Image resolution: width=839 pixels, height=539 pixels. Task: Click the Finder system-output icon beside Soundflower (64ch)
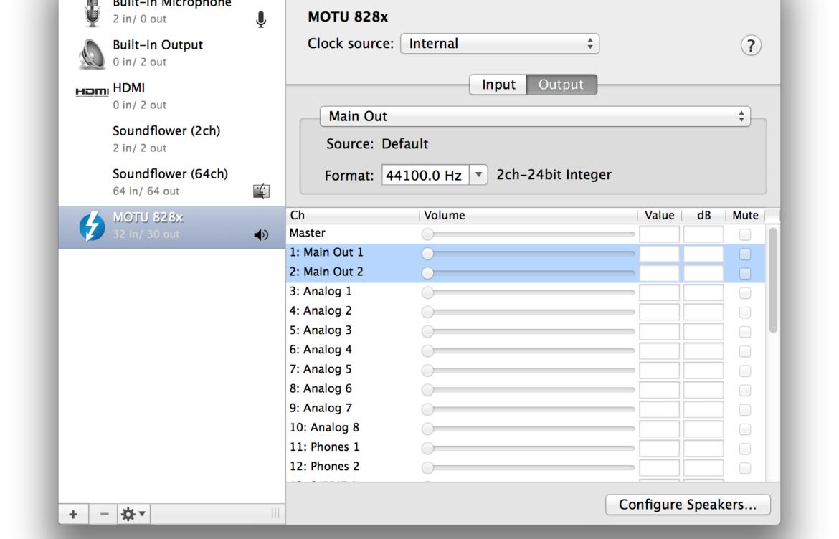(x=261, y=191)
